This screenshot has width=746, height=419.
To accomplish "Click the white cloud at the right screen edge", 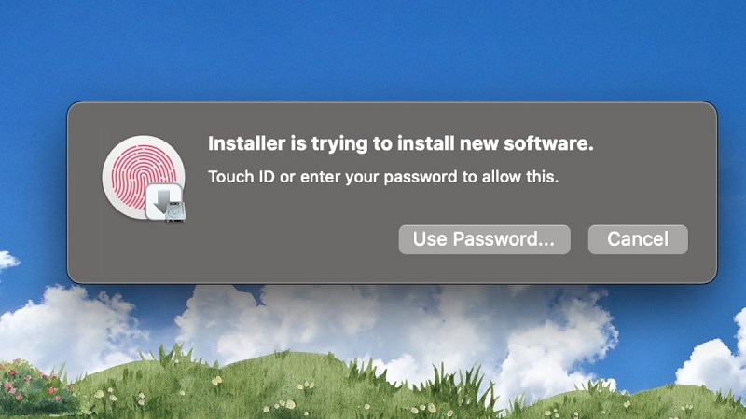I will pos(713,357).
